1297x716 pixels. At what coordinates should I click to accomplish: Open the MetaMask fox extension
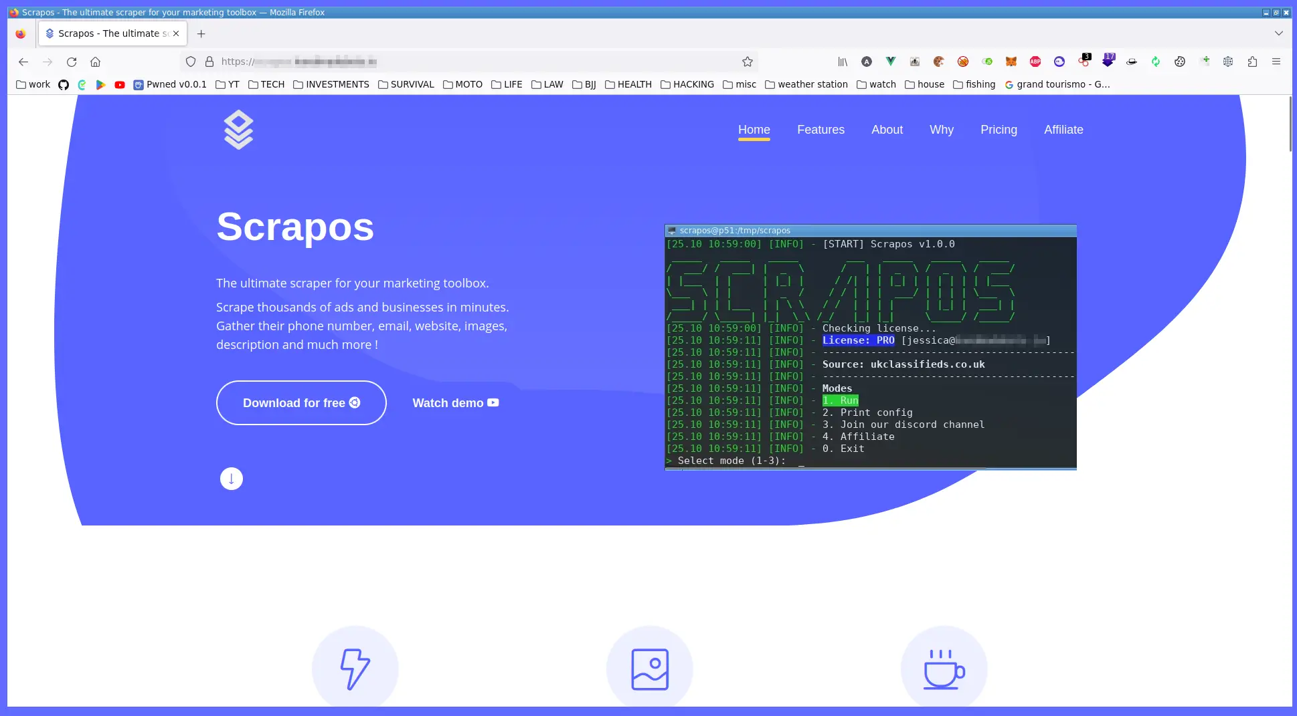1011,62
